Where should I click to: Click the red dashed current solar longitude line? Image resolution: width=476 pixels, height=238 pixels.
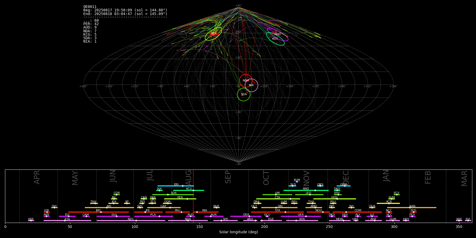[193, 196]
